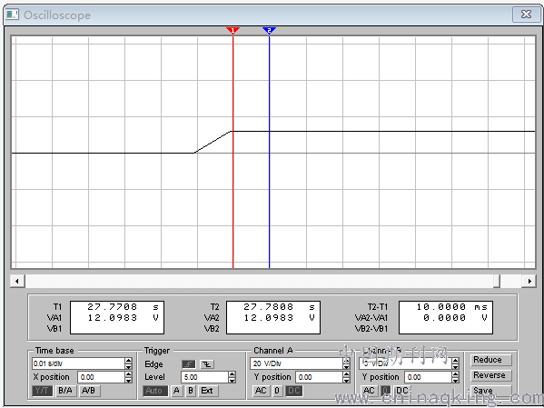Set Channel B coupling to DC
Viewport: 544px width, 408px height.
[x=402, y=391]
